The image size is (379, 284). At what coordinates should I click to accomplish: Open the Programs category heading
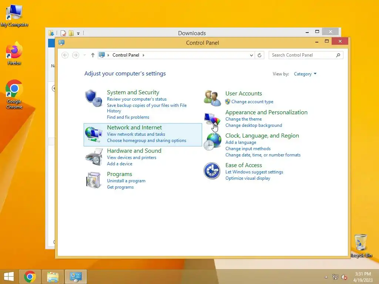120,174
